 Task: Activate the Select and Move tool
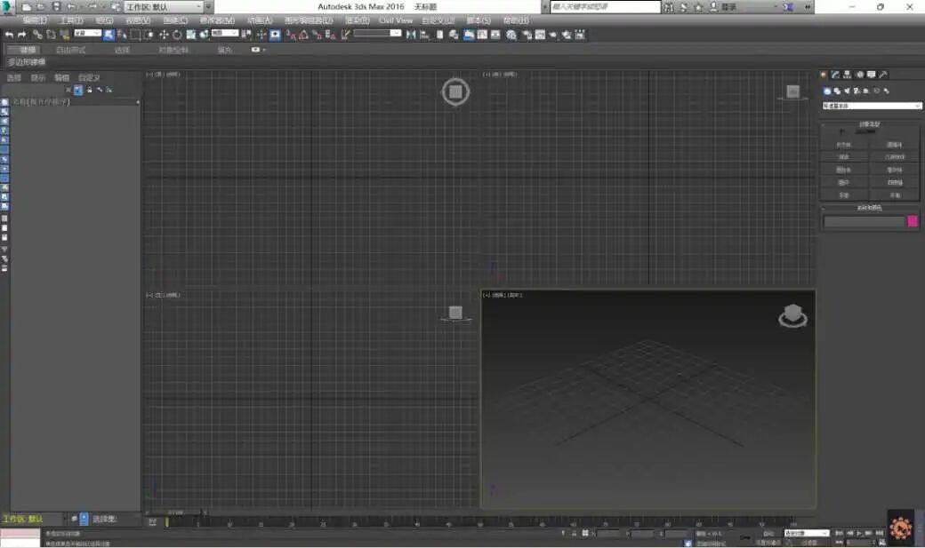164,35
